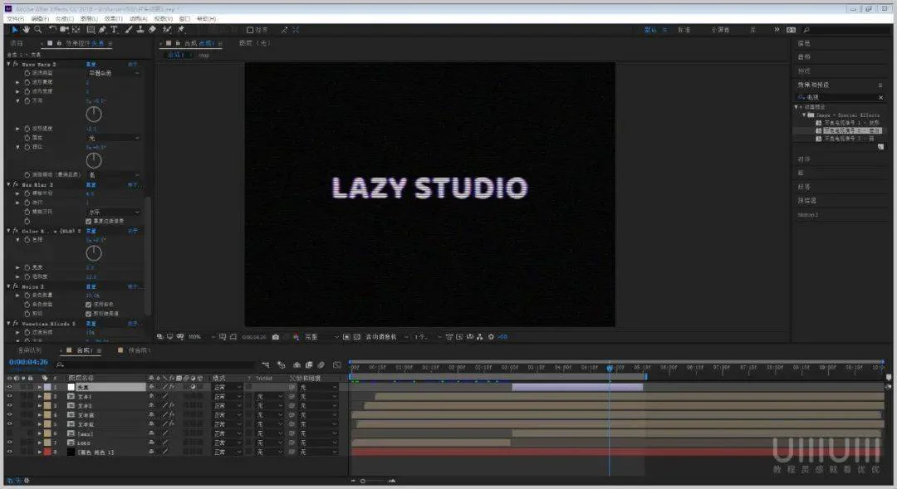The width and height of the screenshot is (897, 489).
Task: Open the Box Blur 2 blur dimensions dropdown
Action: pos(113,213)
